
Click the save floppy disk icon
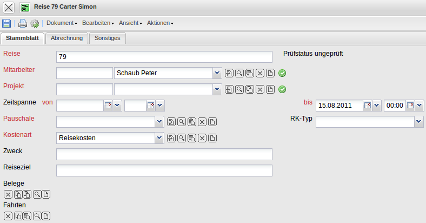(6, 23)
